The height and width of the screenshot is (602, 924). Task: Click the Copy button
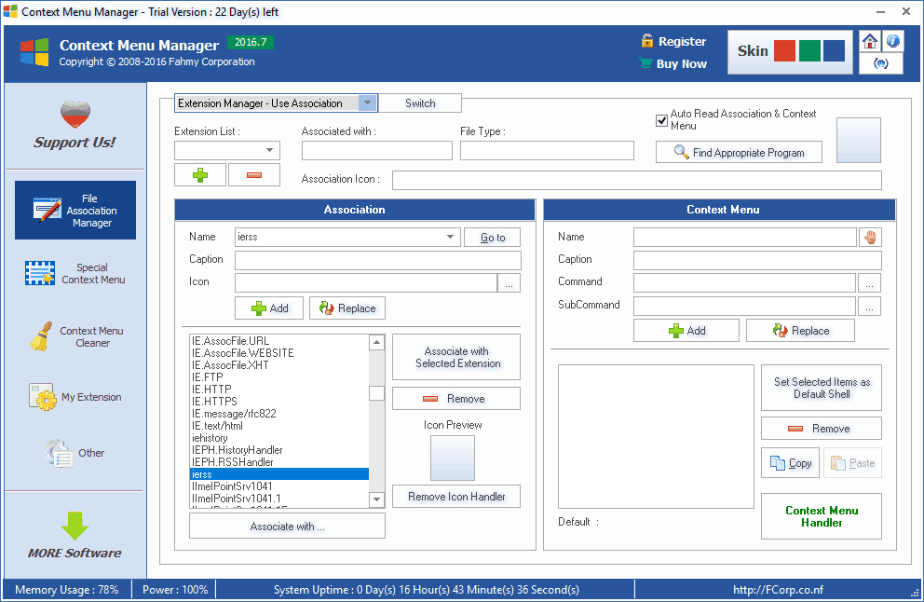(x=791, y=463)
